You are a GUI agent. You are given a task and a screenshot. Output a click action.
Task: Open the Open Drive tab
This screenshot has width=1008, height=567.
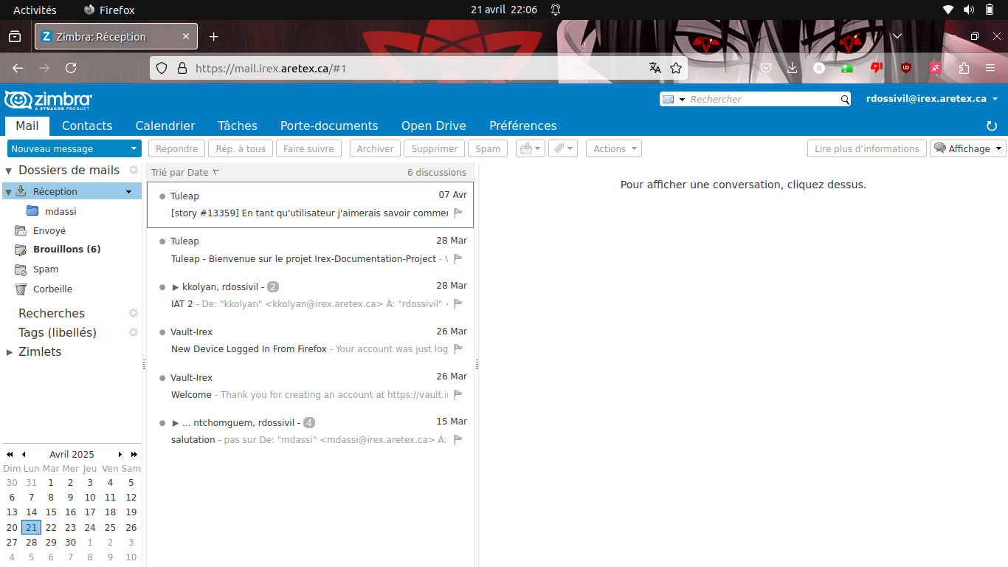[434, 126]
